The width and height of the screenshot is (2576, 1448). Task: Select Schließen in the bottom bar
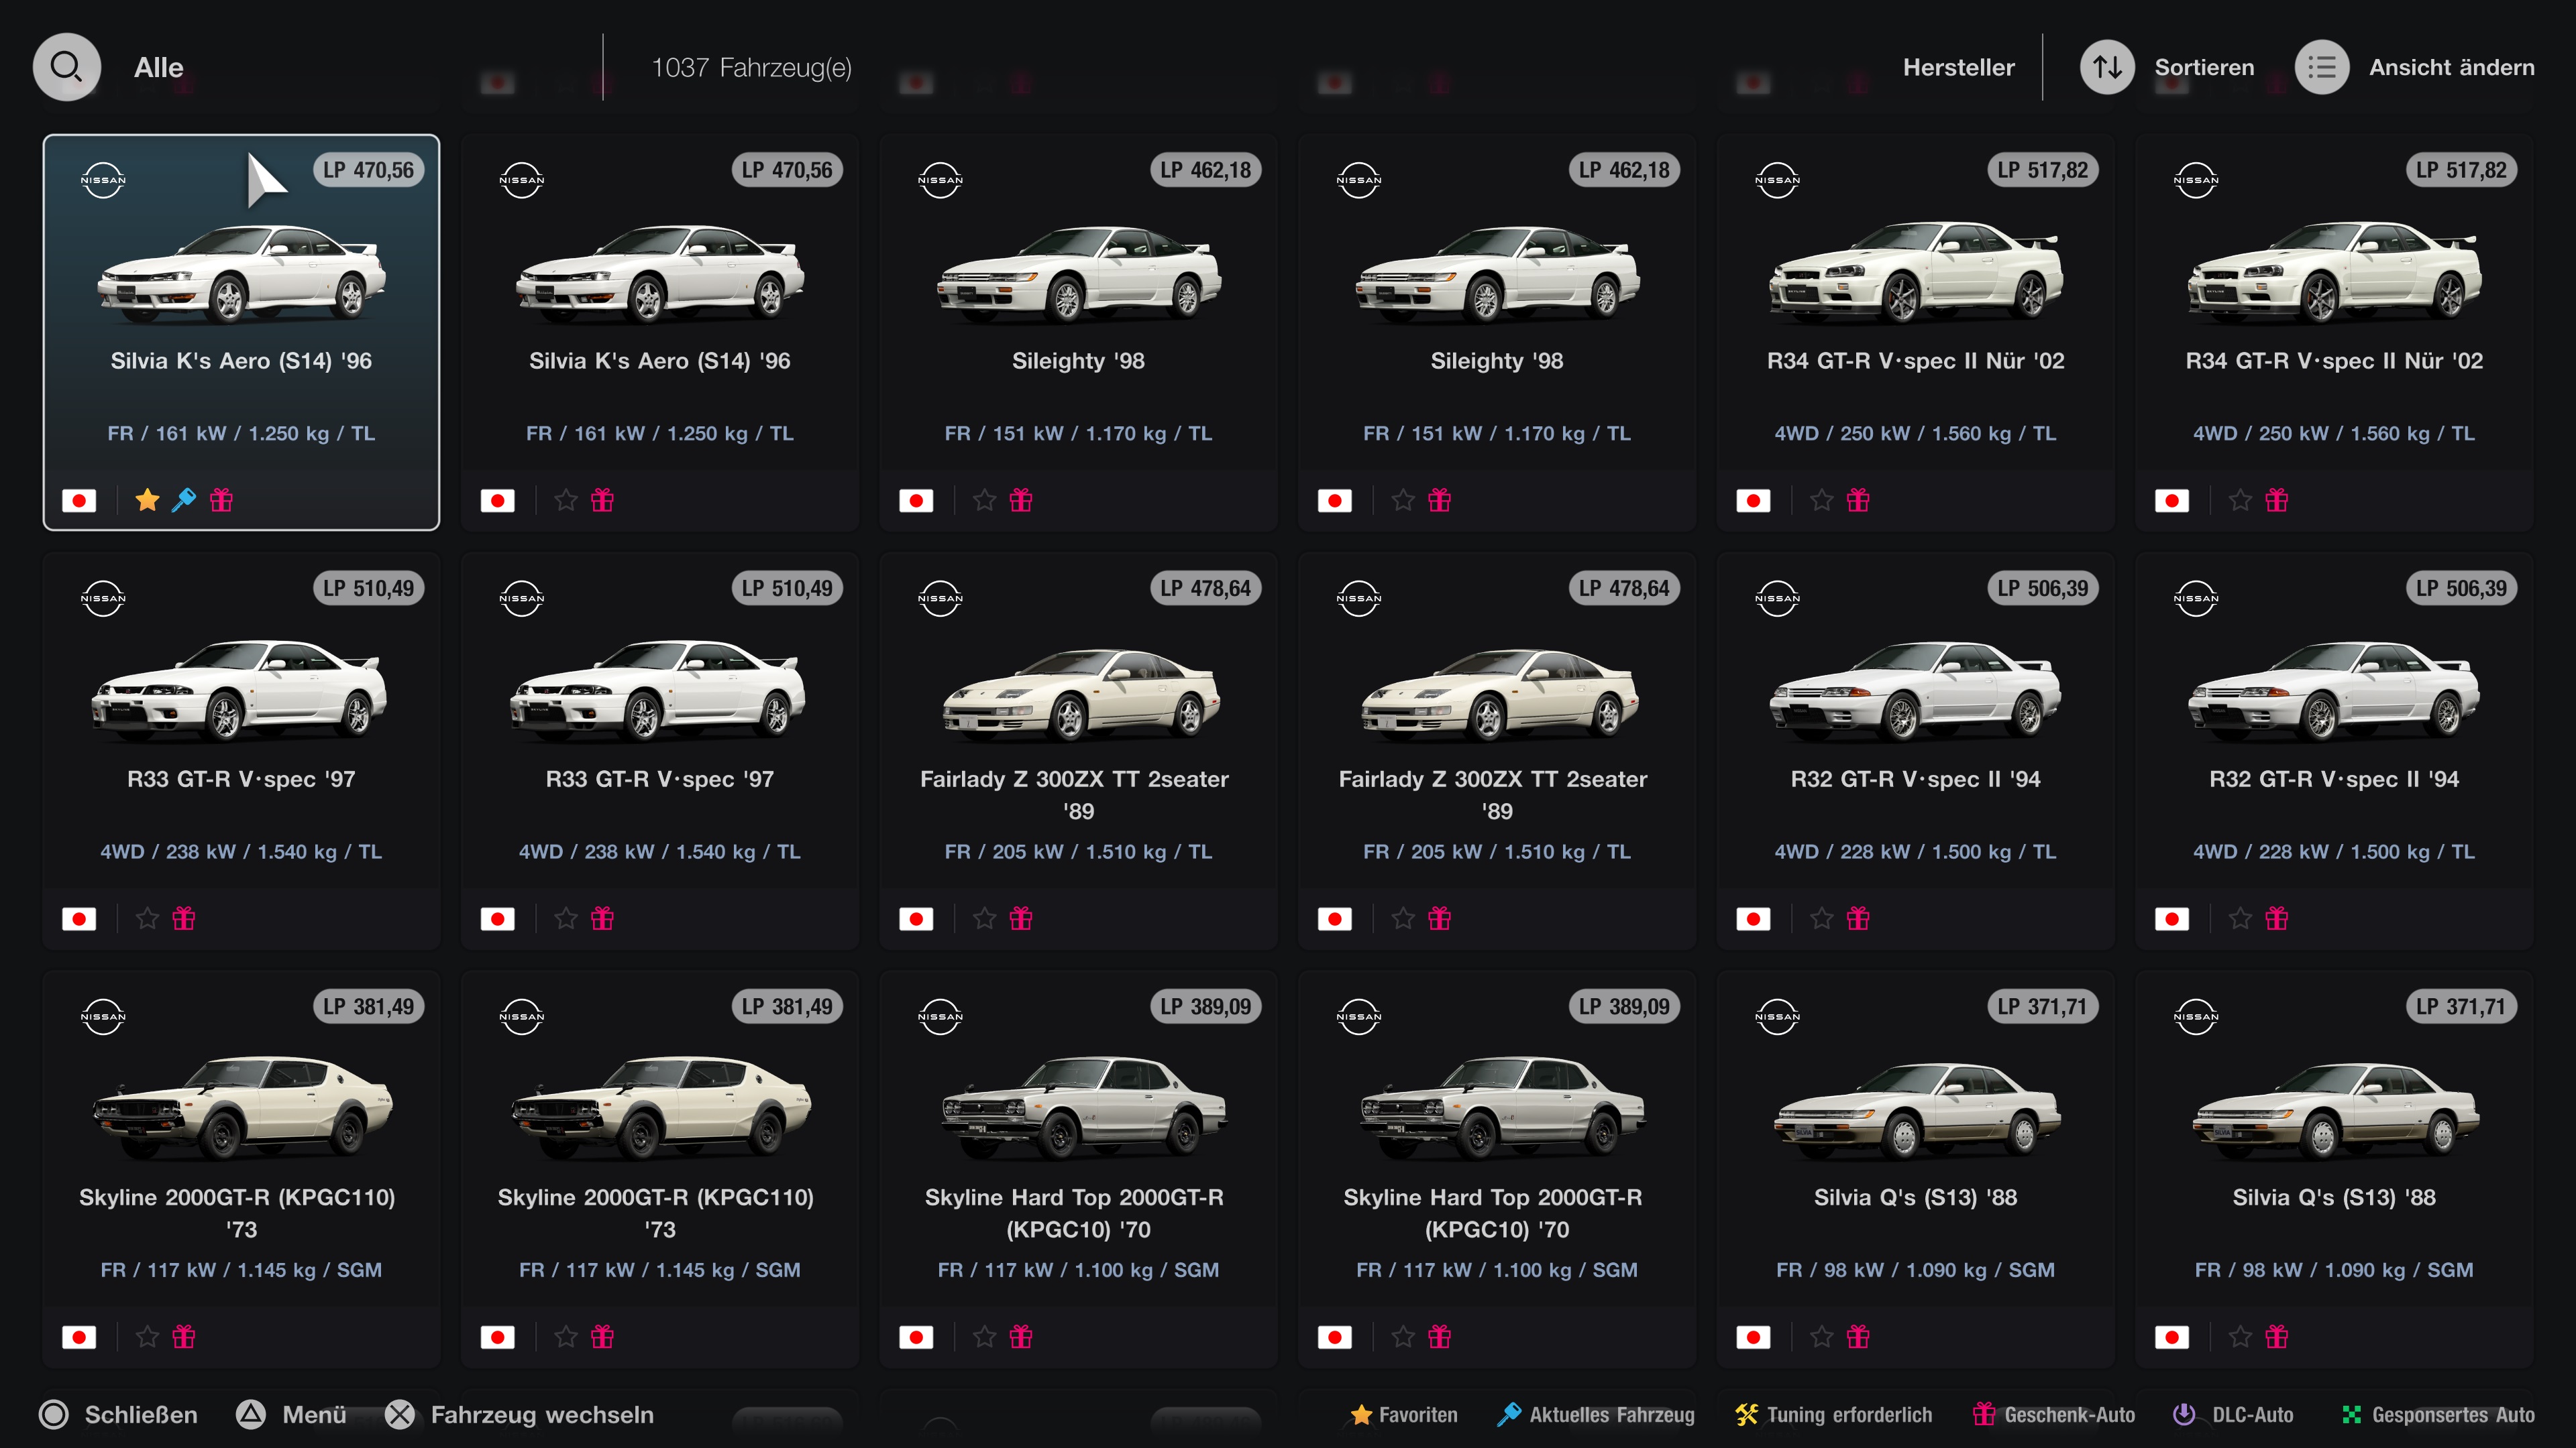(140, 1414)
